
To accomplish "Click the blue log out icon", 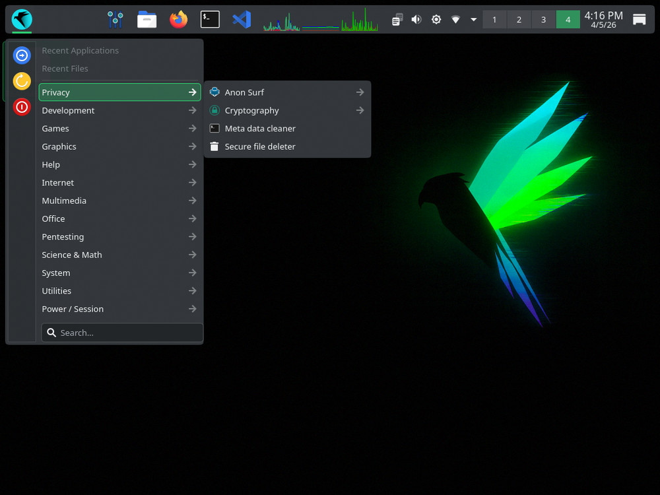I will [22, 55].
